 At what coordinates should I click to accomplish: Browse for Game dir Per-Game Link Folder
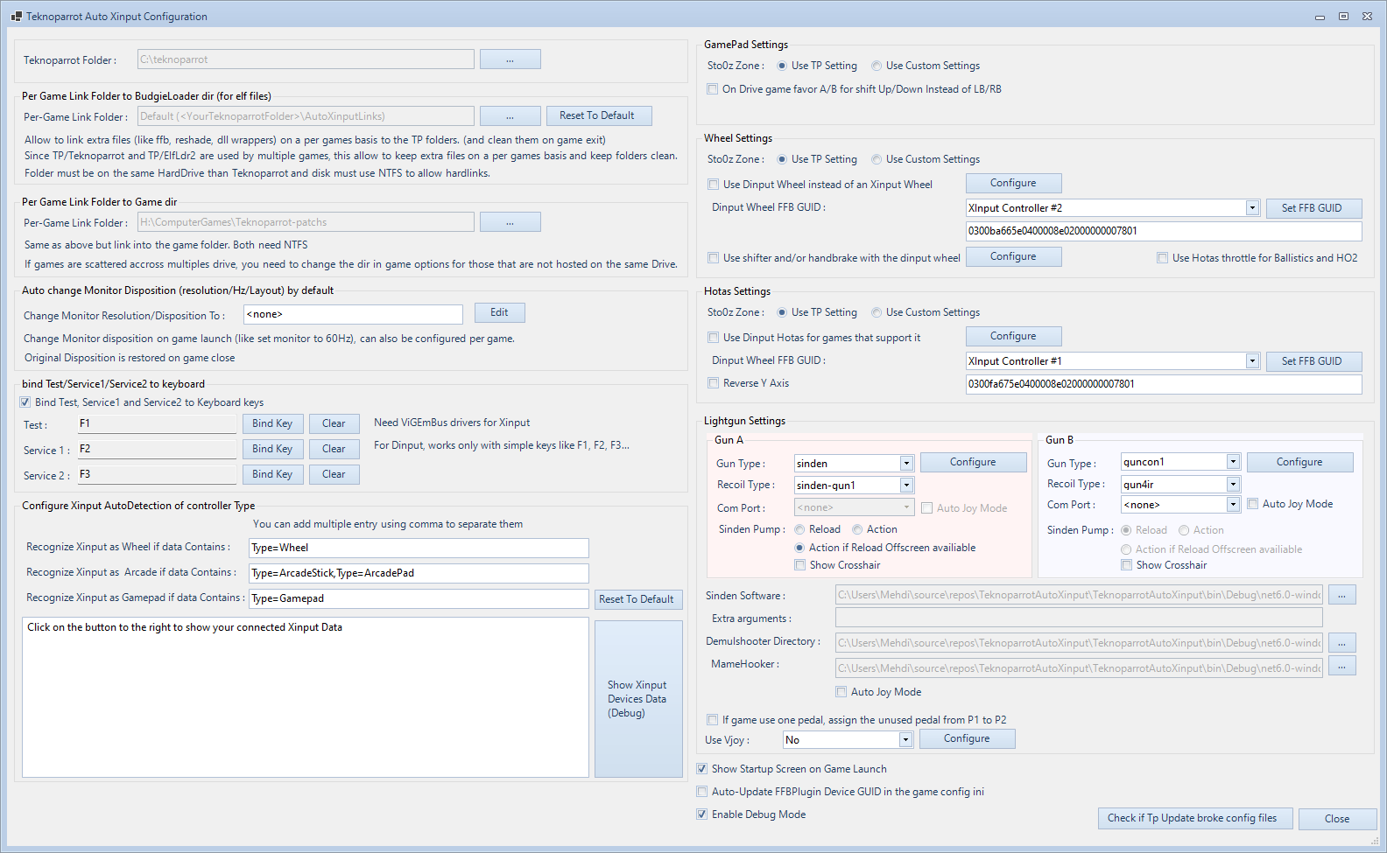[x=510, y=222]
